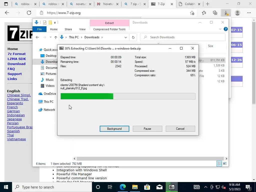Viewport: 256px width, 192px height.
Task: Open 7-Zip from the taskbar
Action: (171, 187)
